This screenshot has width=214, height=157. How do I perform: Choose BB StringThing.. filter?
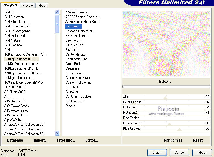coord(77,36)
